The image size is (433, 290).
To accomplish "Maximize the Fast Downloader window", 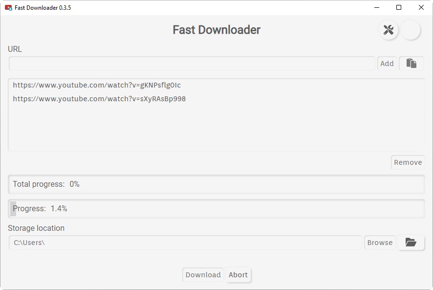I will click(x=399, y=7).
